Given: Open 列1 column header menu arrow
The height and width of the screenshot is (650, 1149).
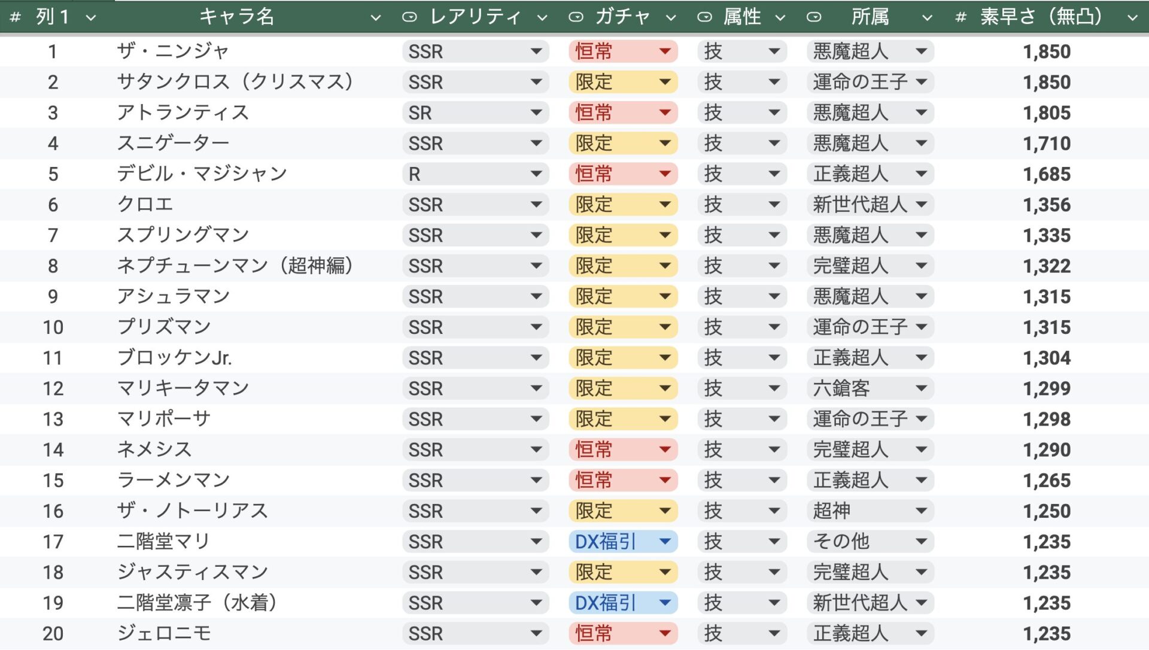Looking at the screenshot, I should tap(91, 18).
